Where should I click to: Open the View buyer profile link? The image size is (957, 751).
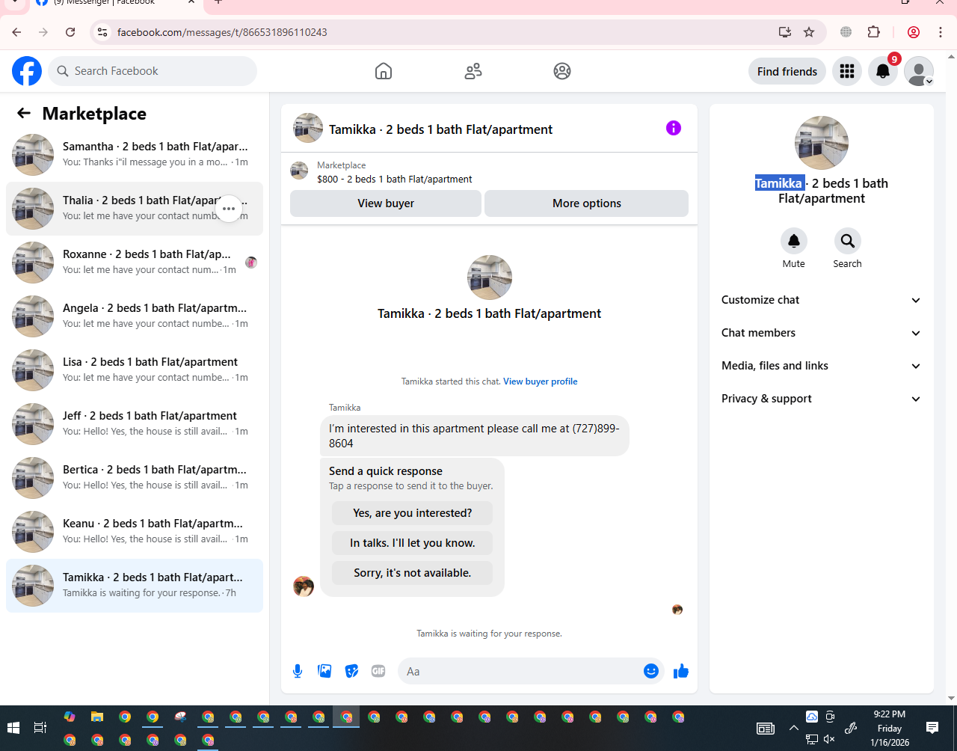point(541,381)
